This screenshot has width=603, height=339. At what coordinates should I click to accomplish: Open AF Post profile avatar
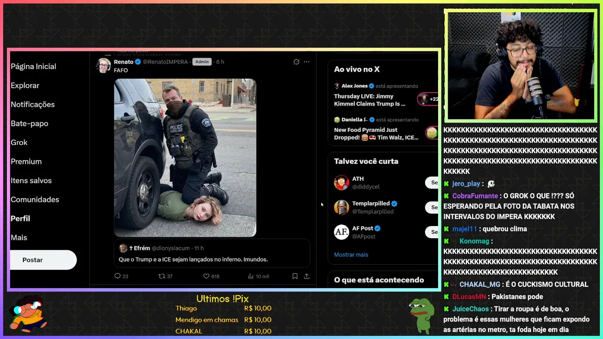(x=342, y=232)
